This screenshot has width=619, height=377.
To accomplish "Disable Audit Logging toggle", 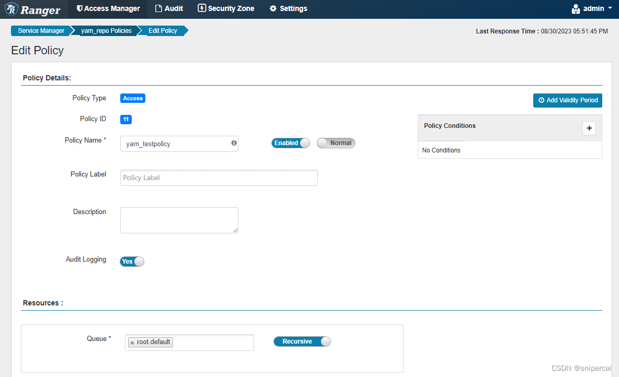I will (131, 261).
